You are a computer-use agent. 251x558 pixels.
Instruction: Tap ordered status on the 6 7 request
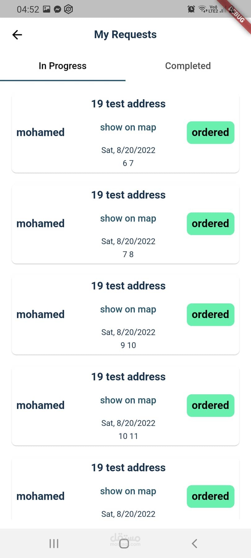(210, 132)
